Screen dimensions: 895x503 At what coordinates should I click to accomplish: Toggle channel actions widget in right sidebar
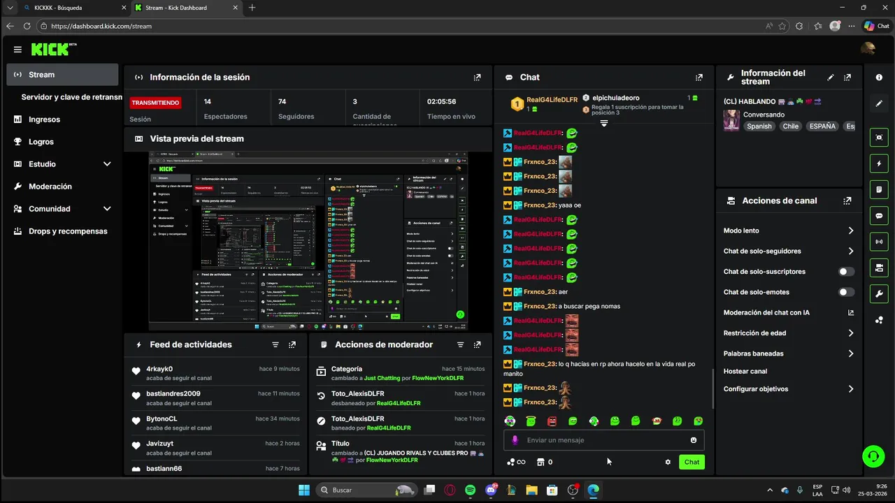(879, 268)
